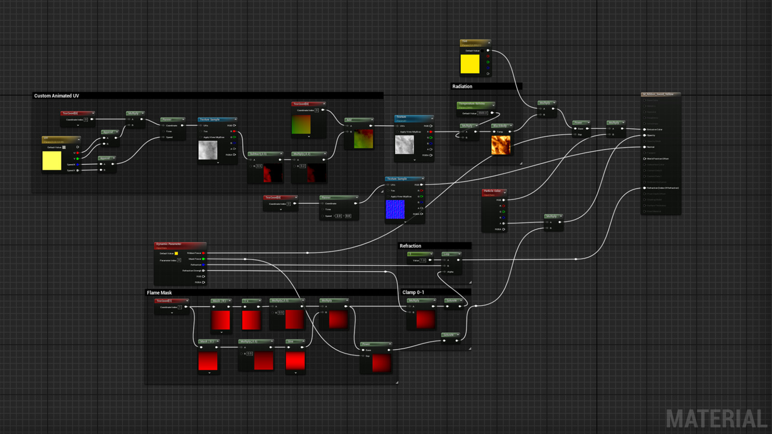This screenshot has width=772, height=434.
Task: Select the Flame Mask comment title
Action: pyautogui.click(x=159, y=293)
